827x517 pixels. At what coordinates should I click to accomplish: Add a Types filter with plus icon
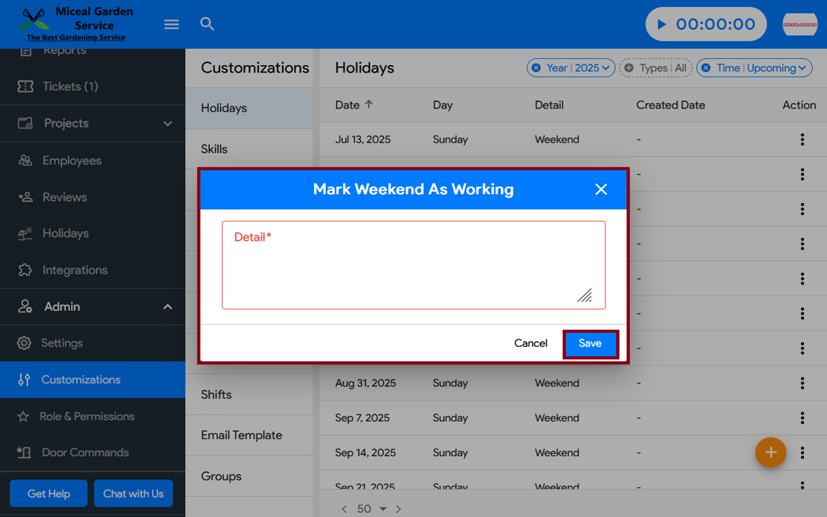(629, 68)
